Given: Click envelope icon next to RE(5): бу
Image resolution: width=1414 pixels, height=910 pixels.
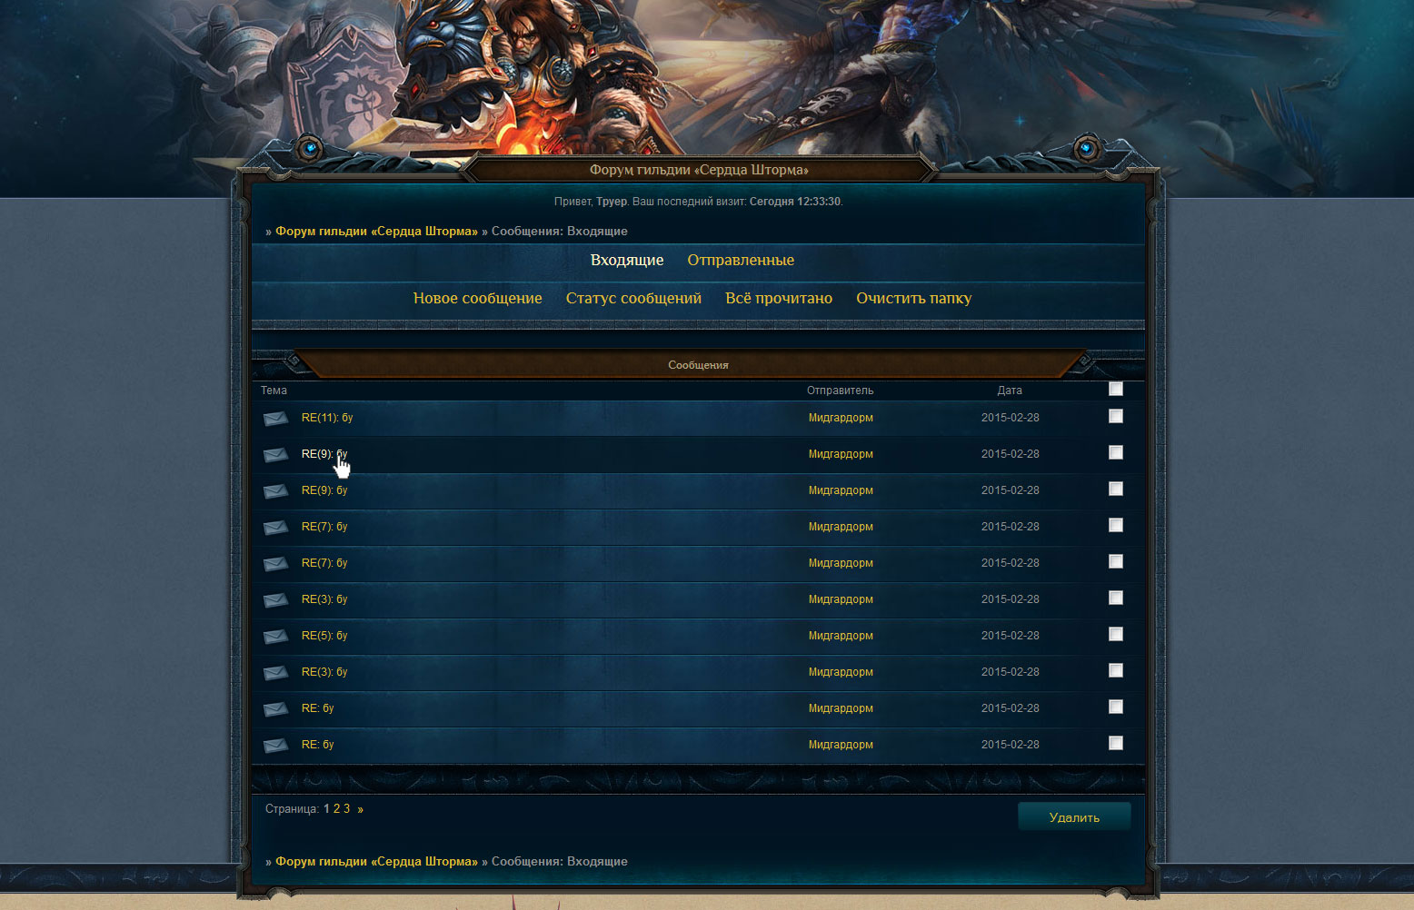Looking at the screenshot, I should pos(276,637).
